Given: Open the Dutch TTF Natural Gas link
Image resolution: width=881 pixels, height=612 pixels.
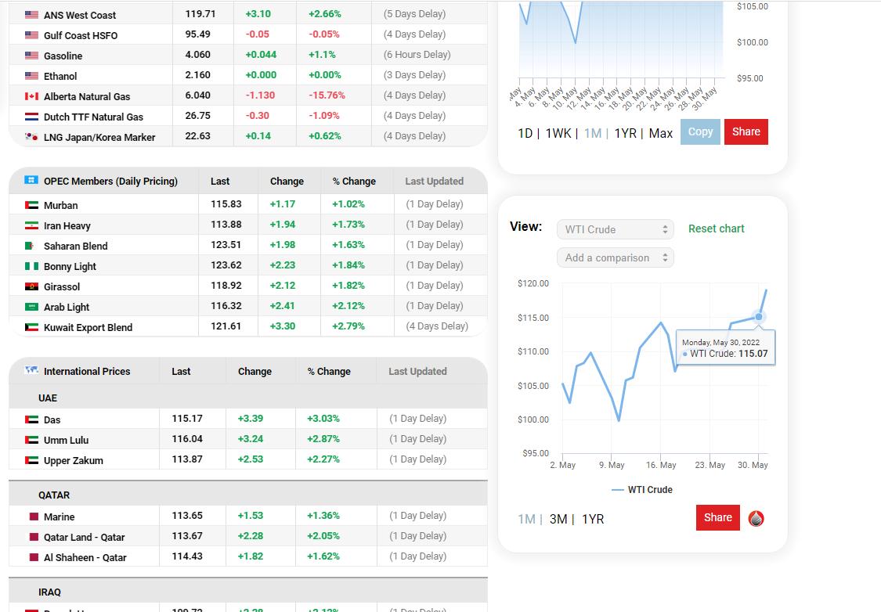Looking at the screenshot, I should pos(93,117).
